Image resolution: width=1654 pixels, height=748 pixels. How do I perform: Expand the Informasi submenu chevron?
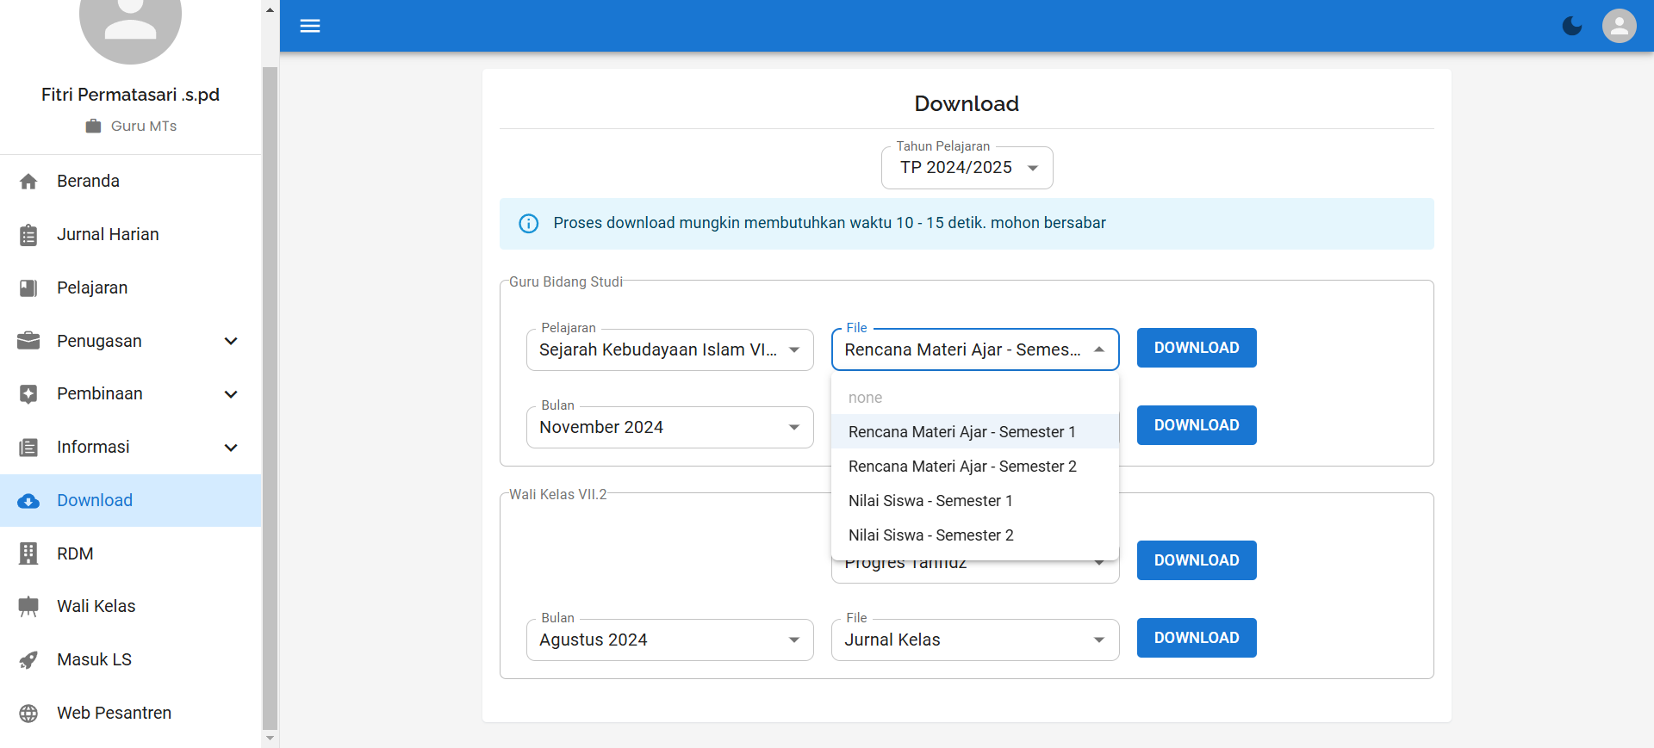coord(231,448)
